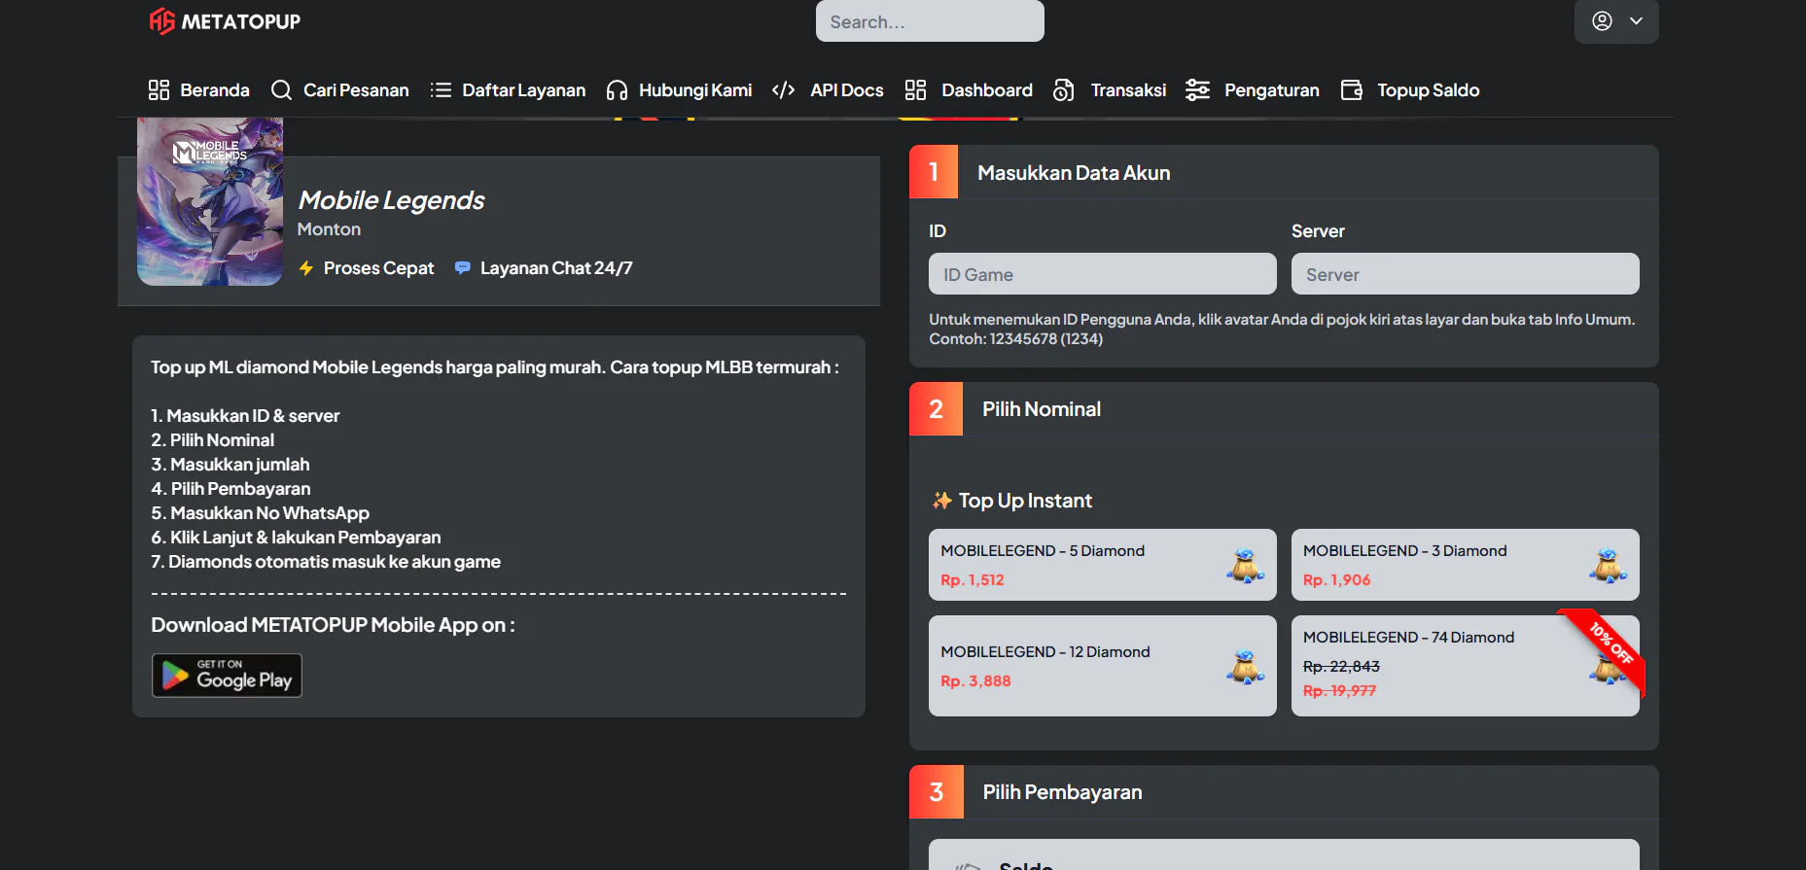The height and width of the screenshot is (870, 1806).
Task: Click the Dashboard grid icon
Action: [x=915, y=90]
